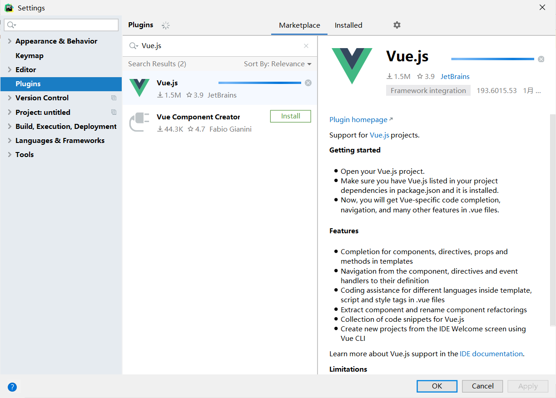The width and height of the screenshot is (556, 398).
Task: Click the OK button
Action: click(x=437, y=386)
